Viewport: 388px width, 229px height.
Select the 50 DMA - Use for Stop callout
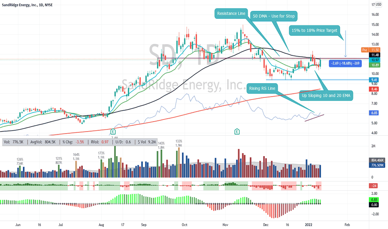274,16
